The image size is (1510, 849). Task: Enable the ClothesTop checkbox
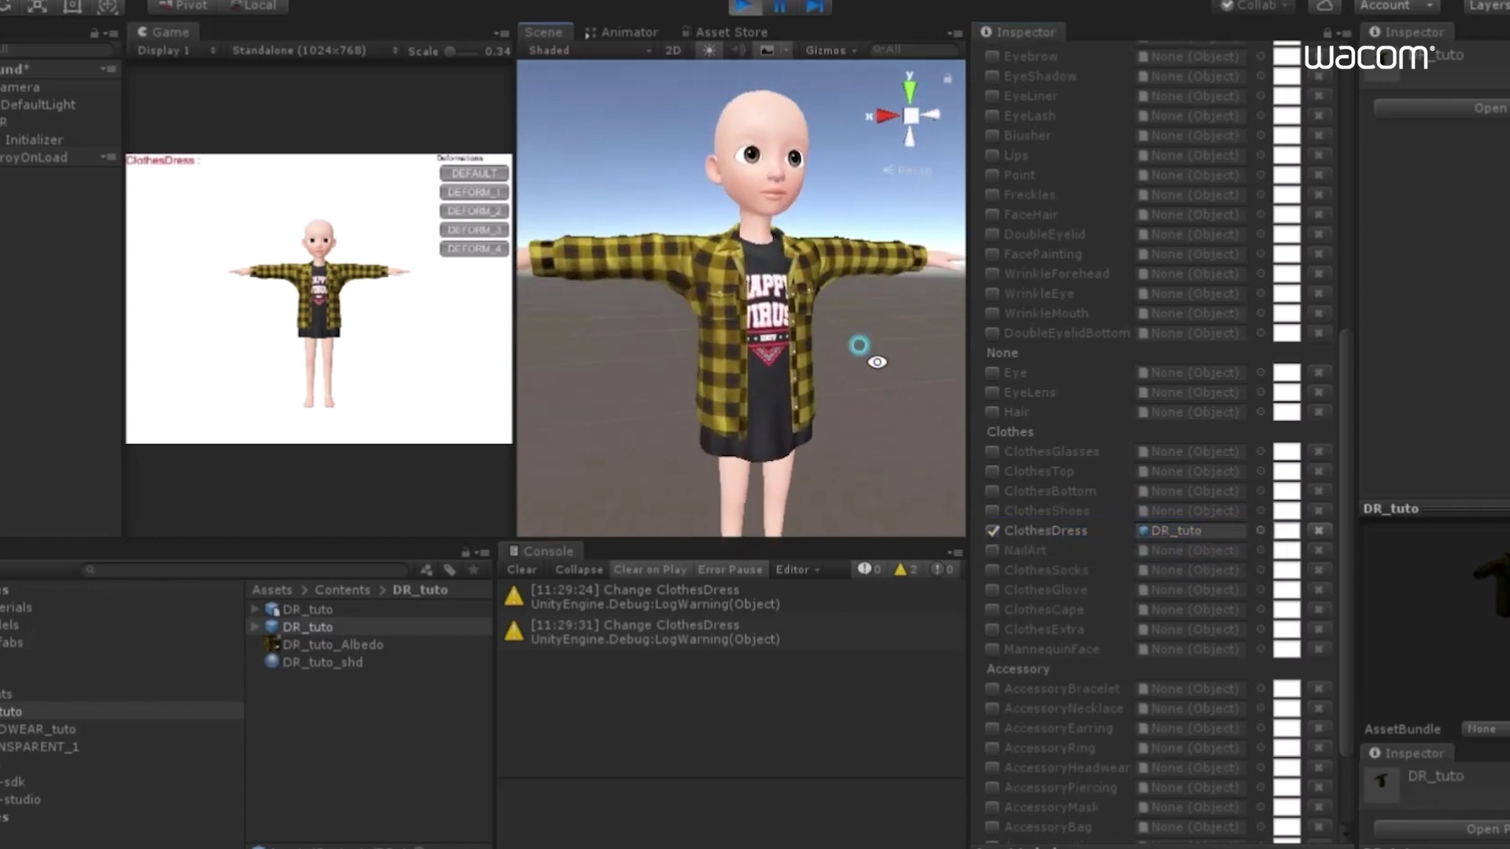(993, 472)
